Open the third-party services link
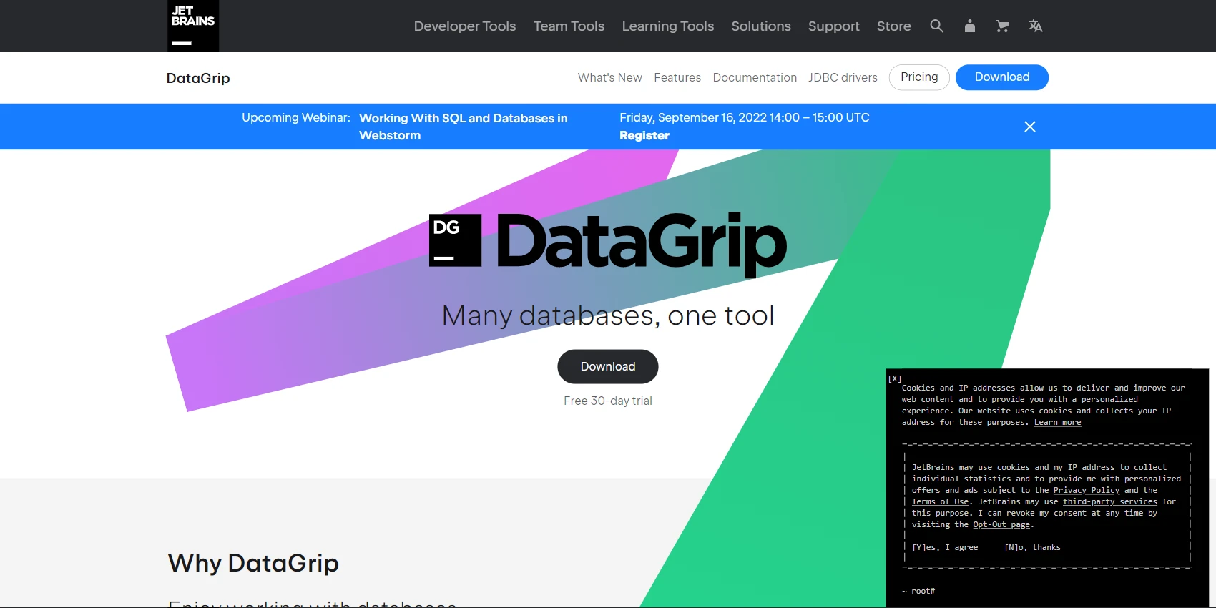The height and width of the screenshot is (608, 1216). (1109, 501)
